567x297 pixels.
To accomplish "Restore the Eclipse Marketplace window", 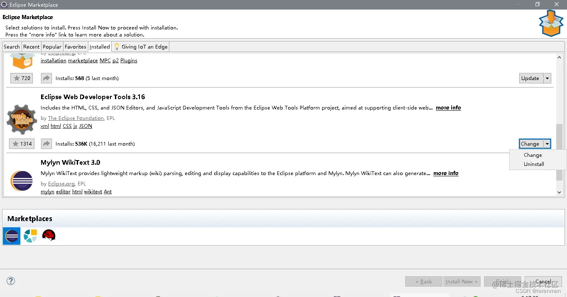I will [x=538, y=5].
